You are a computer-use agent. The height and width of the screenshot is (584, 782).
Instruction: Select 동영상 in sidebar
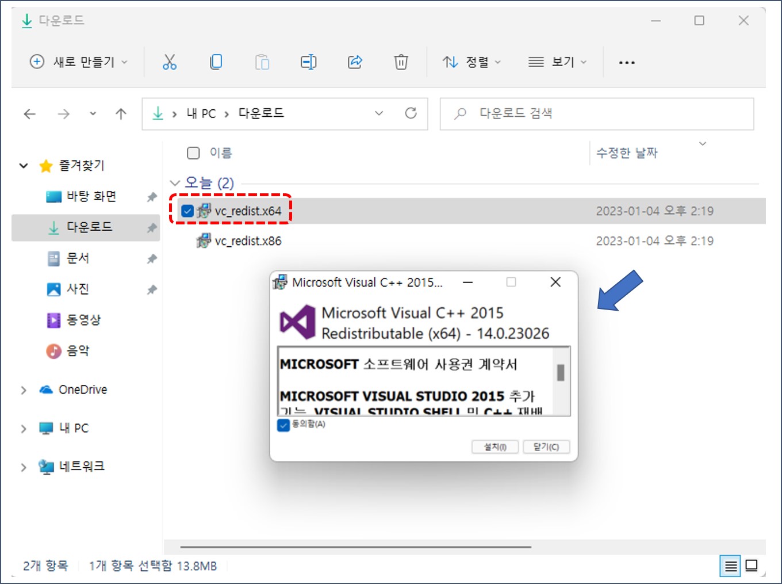84,320
